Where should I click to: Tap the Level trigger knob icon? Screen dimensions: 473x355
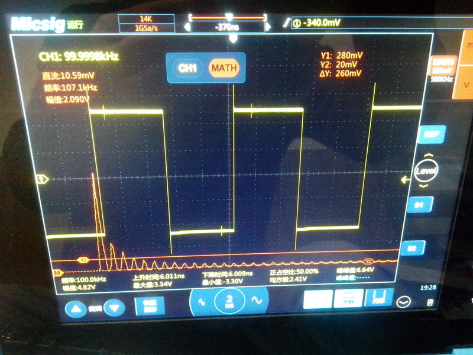point(426,170)
